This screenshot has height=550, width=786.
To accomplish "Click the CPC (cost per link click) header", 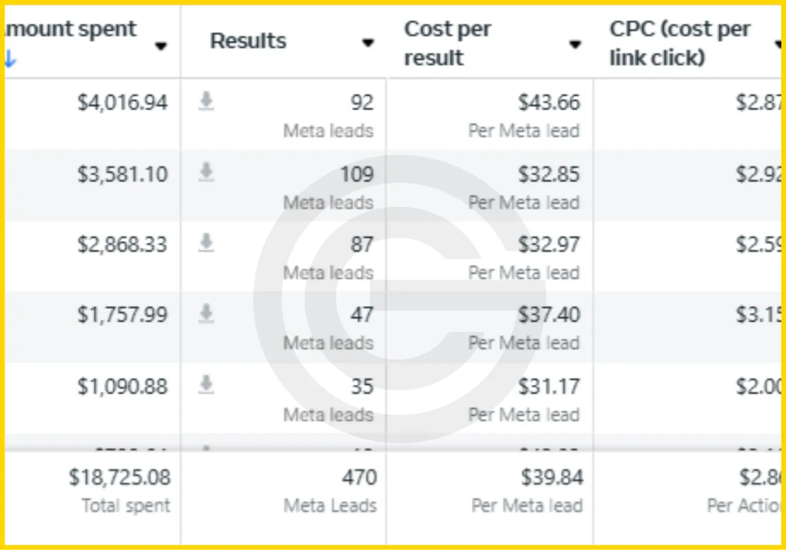I will point(680,43).
